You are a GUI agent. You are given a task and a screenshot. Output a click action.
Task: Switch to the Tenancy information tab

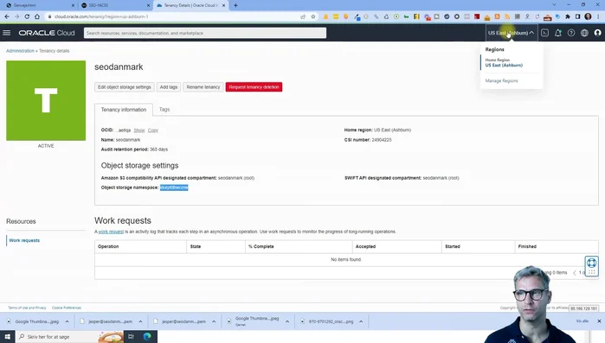124,110
